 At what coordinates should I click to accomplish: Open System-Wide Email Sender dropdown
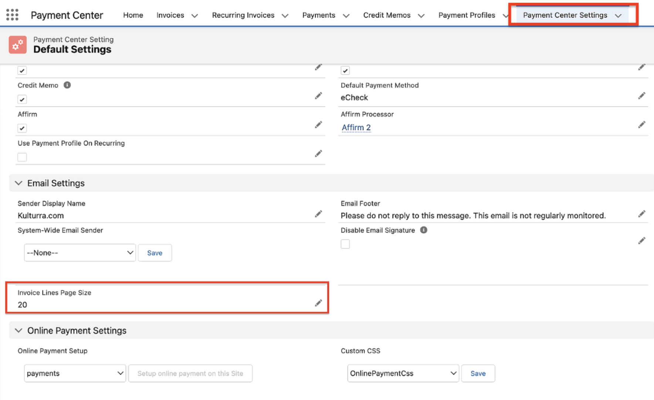[80, 253]
